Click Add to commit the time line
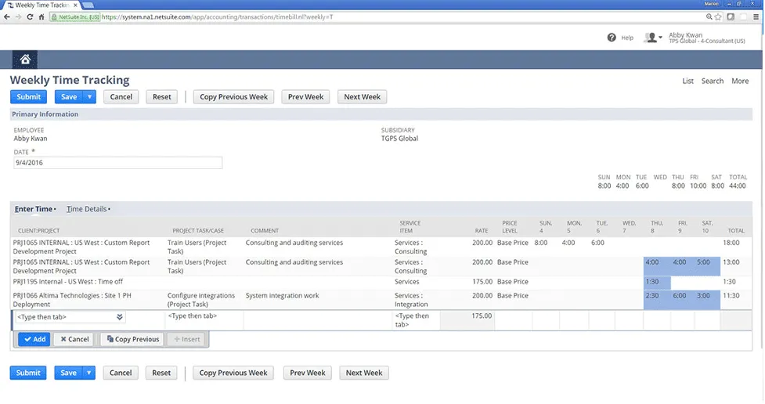 click(34, 339)
